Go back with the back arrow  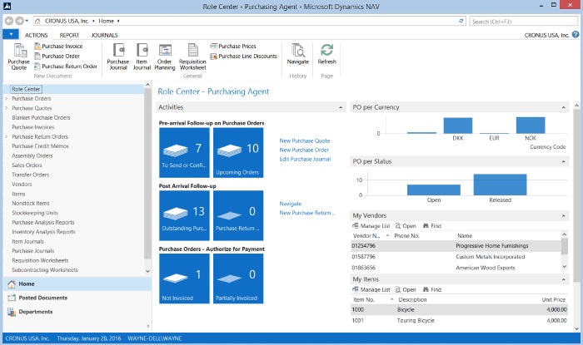[9, 21]
